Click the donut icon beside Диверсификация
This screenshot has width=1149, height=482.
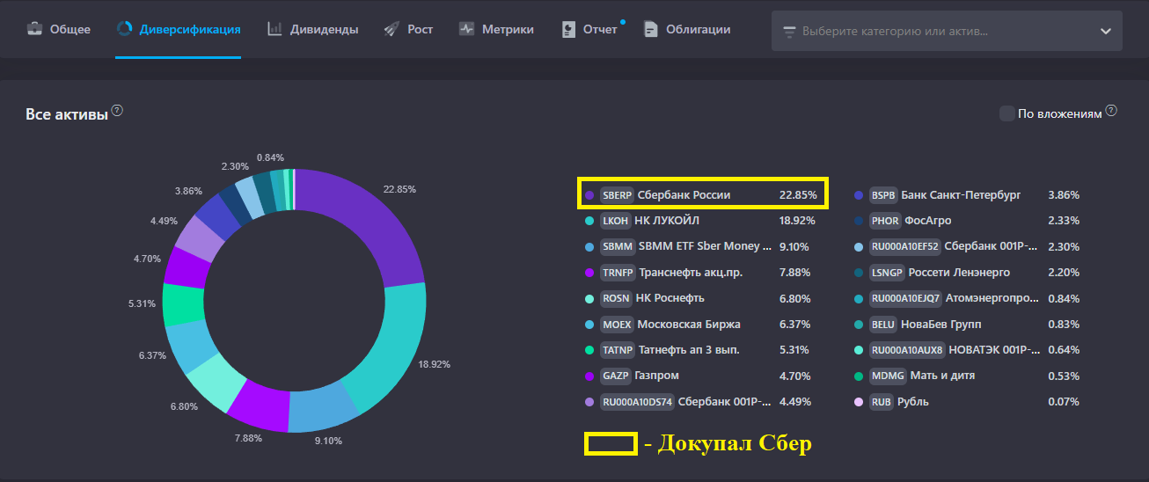(x=124, y=29)
